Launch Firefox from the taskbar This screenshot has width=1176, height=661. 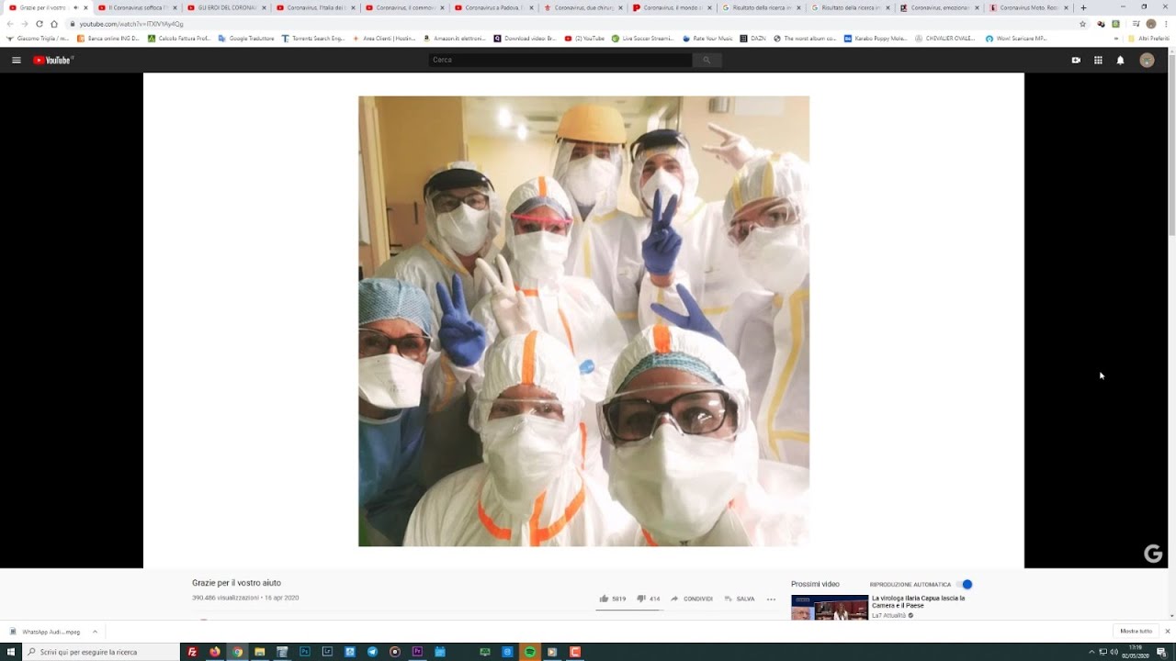[x=215, y=652]
